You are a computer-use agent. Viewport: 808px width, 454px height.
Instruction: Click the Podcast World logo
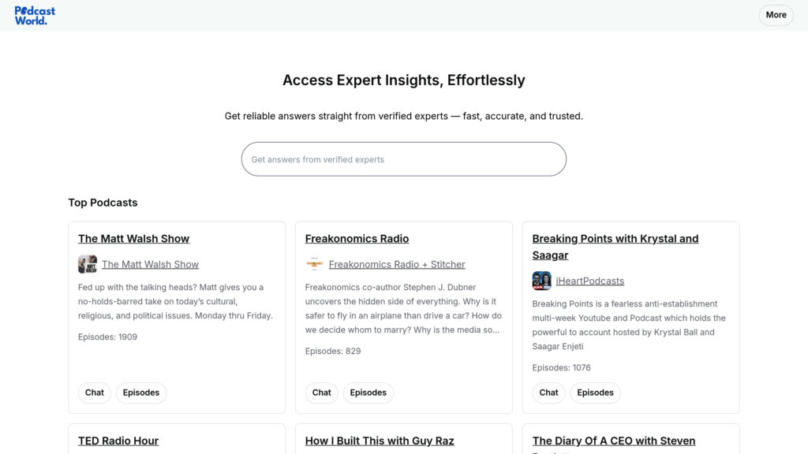[35, 16]
